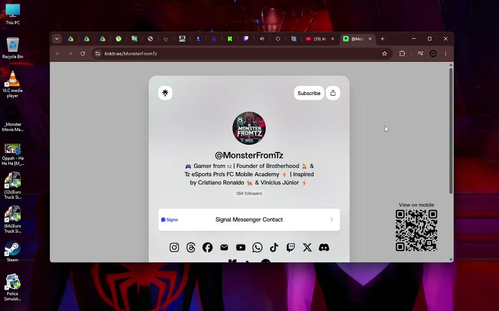Screen dimensions: 499x311
Task: Switch to the Kick tab
Action: 230,39
